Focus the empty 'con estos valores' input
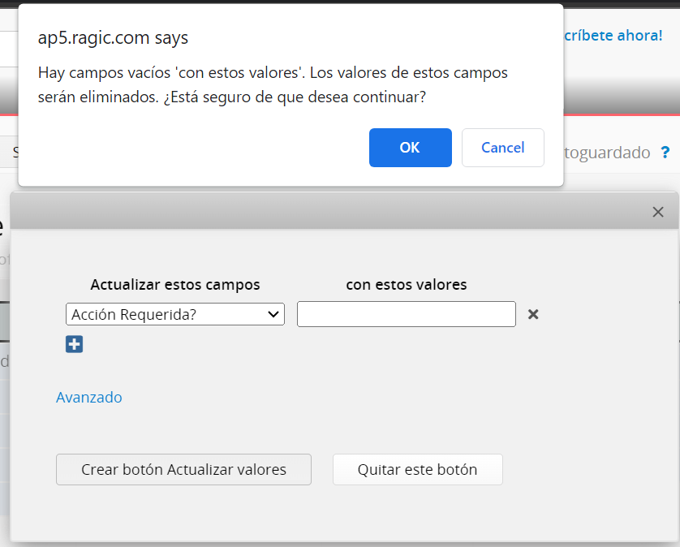This screenshot has width=680, height=547. (406, 314)
